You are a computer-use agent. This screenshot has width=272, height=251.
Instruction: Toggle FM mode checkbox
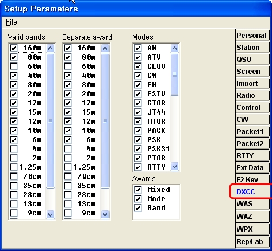point(138,85)
